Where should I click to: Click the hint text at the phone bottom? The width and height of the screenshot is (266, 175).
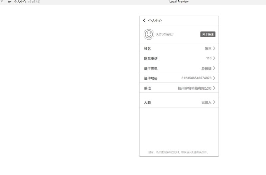tap(178, 152)
